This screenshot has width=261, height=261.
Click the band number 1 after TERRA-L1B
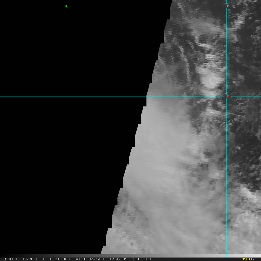pos(50,259)
